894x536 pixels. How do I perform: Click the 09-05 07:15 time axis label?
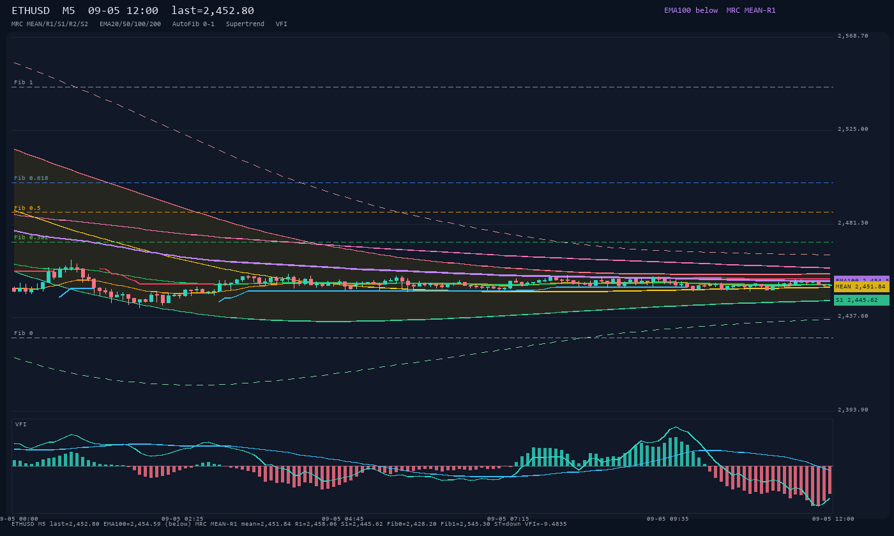508,519
